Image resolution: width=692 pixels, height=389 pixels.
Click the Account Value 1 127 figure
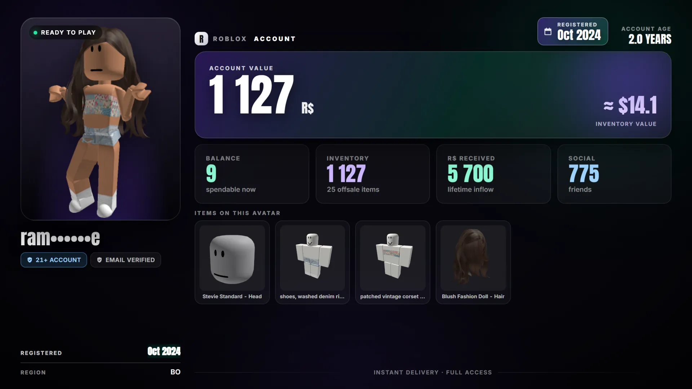(251, 94)
